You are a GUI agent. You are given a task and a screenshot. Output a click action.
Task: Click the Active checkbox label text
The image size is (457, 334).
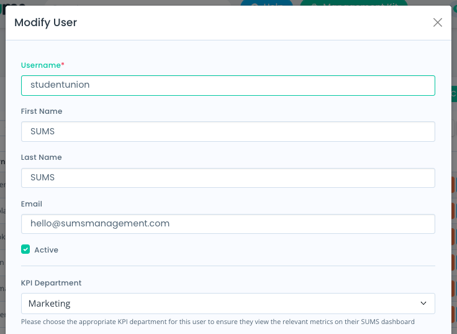[x=47, y=250]
